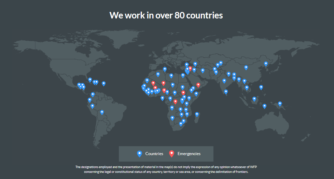The width and height of the screenshot is (334, 179).
Task: Open the blue pin on Namibia
Action: pyautogui.click(x=172, y=118)
